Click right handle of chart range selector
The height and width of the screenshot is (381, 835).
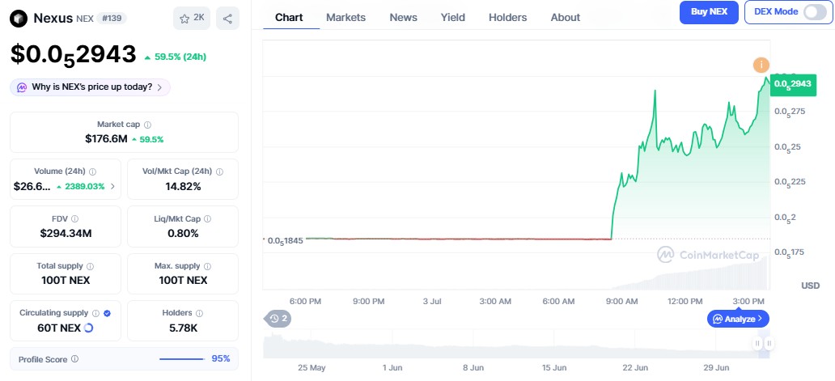[769, 343]
